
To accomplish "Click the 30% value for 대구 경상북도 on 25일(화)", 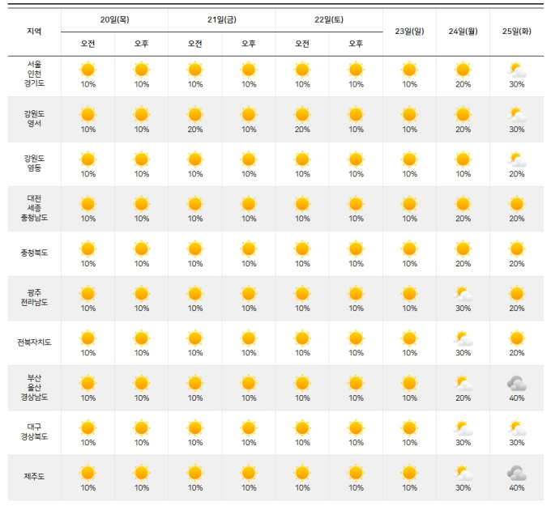I will pyautogui.click(x=517, y=442).
